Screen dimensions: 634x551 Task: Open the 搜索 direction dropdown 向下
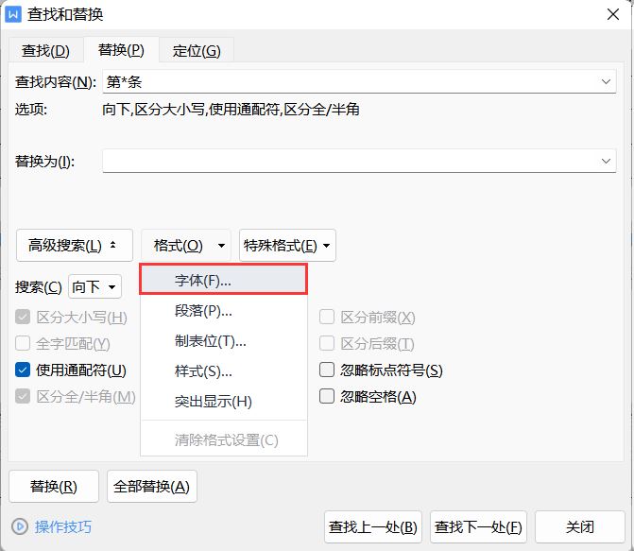point(95,286)
